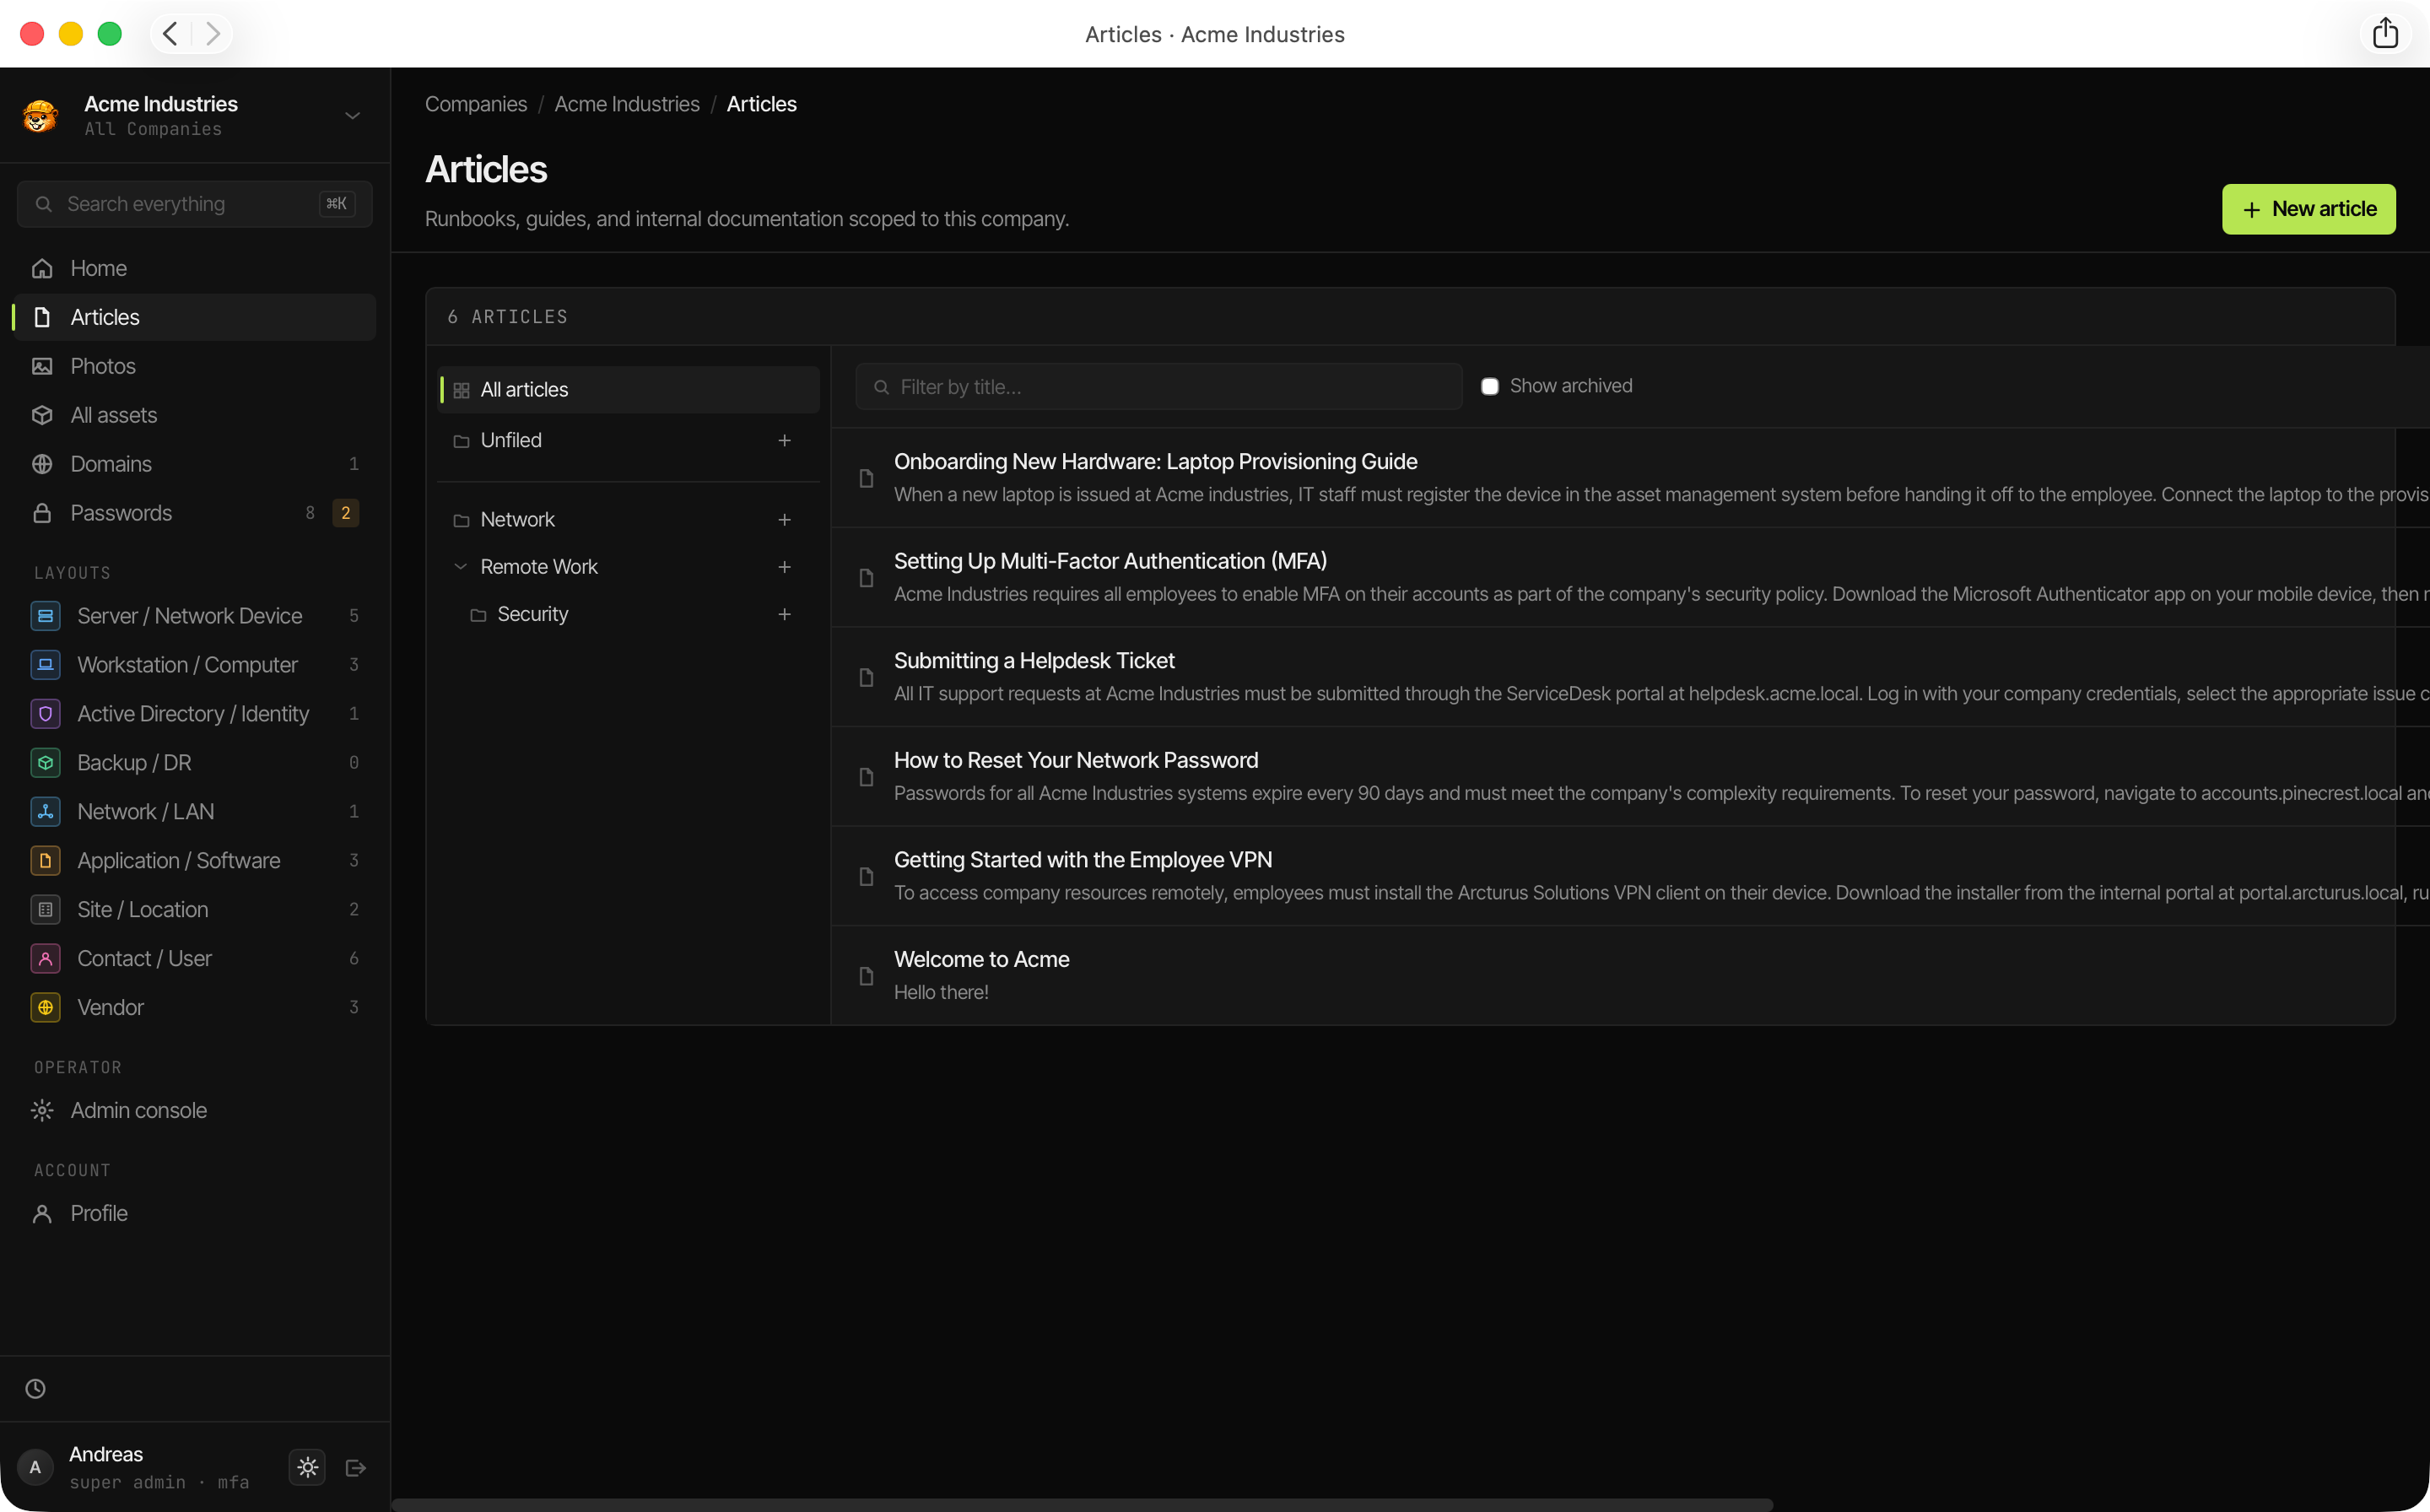
Task: Click the horizontal scrollbar at the bottom
Action: [x=1082, y=1504]
